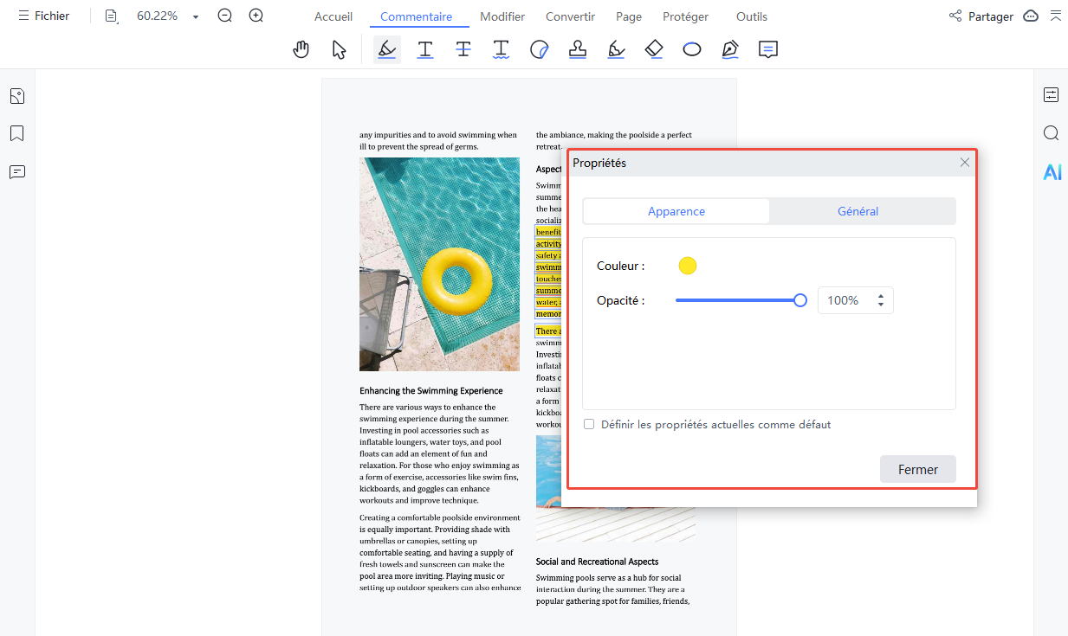Screen dimensions: 1068x636
Task: Click the yellow Couleur swatch
Action: point(688,266)
